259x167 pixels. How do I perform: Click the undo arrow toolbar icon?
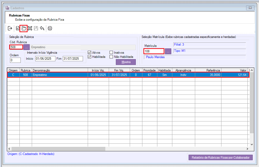tap(42, 28)
